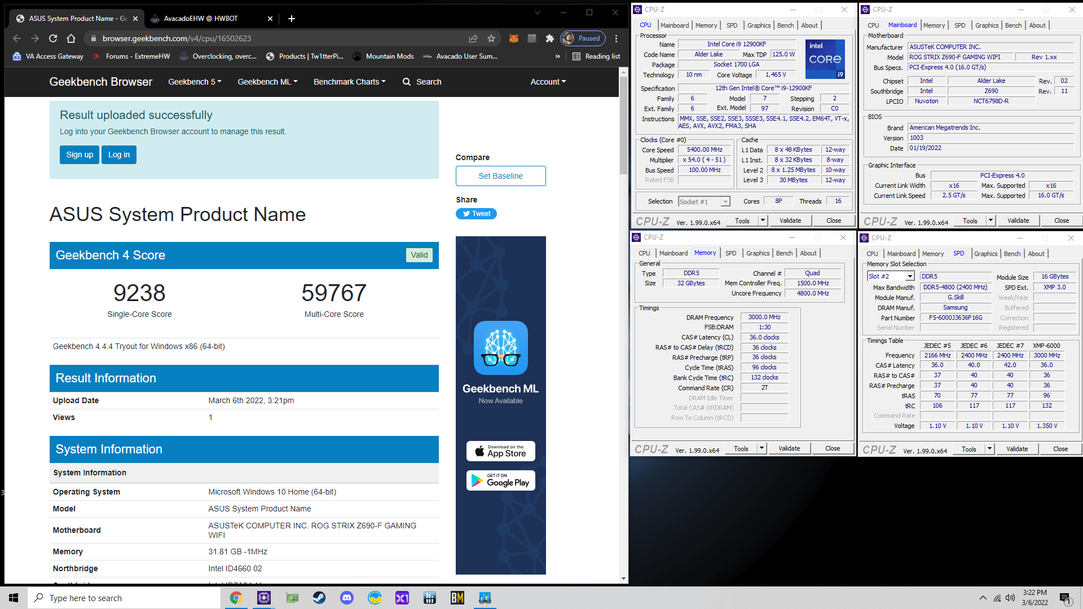Open CPU-Z from the taskbar
Viewport: 1083px width, 609px height.
pos(263,598)
